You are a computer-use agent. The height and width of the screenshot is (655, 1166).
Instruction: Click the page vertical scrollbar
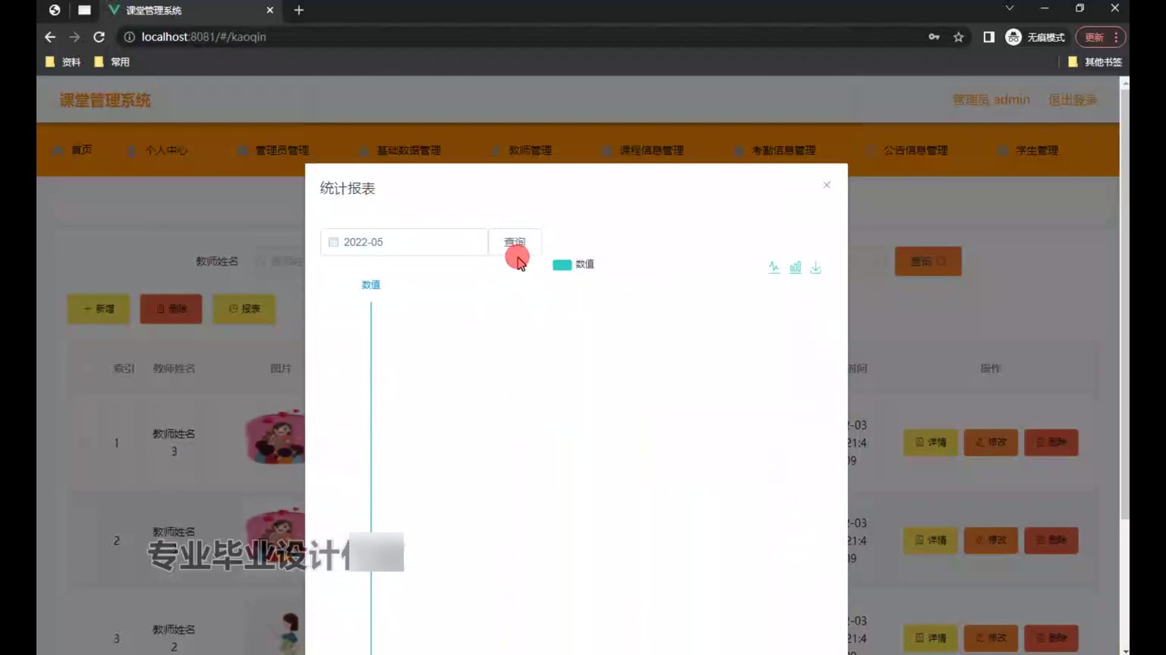pyautogui.click(x=1125, y=303)
